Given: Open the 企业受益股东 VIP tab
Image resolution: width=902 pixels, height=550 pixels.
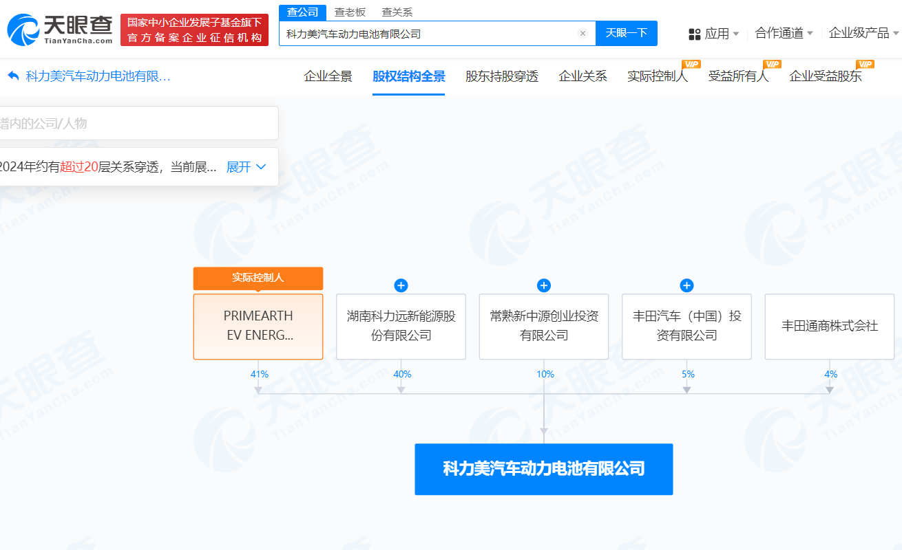Looking at the screenshot, I should coord(826,76).
